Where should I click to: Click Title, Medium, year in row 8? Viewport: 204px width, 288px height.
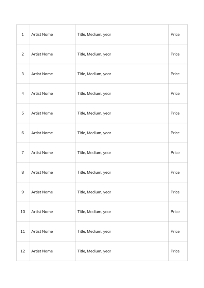click(94, 172)
